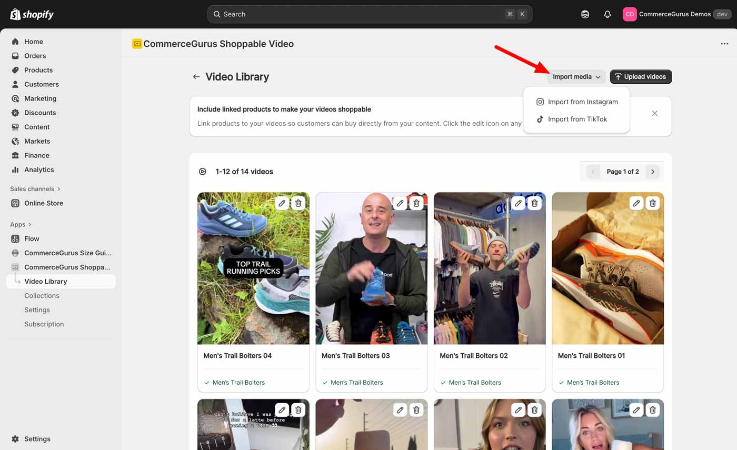Dismiss the linked products info banner
The image size is (737, 450).
(654, 113)
